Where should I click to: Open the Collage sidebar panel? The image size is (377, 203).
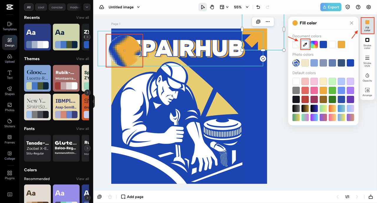pos(10,155)
